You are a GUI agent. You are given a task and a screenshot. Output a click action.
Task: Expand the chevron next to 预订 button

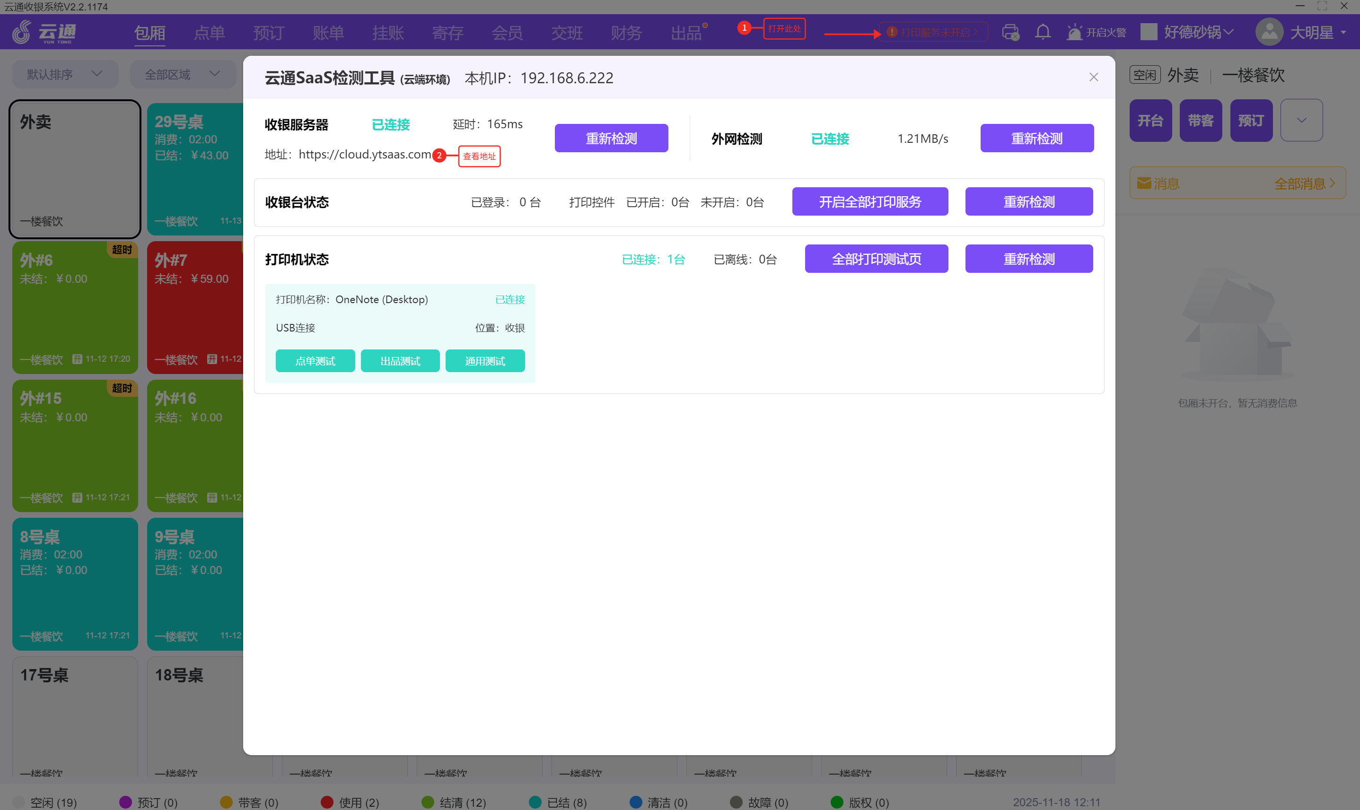point(1301,121)
